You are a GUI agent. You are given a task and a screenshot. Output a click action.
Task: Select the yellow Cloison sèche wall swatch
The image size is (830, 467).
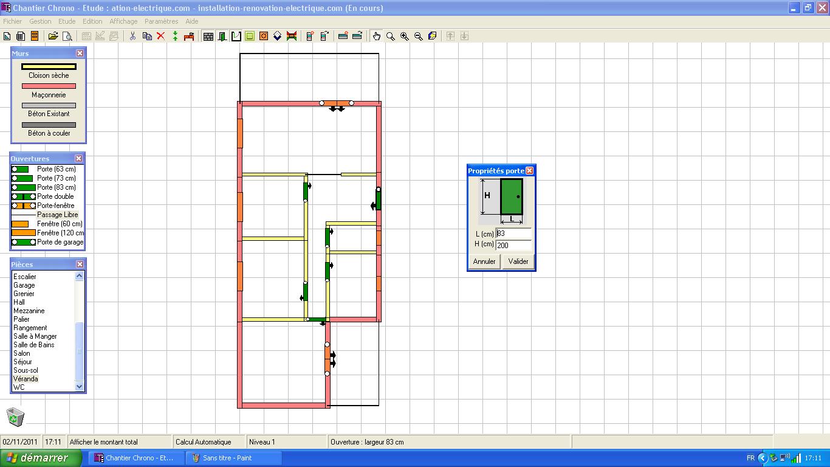[x=49, y=67]
